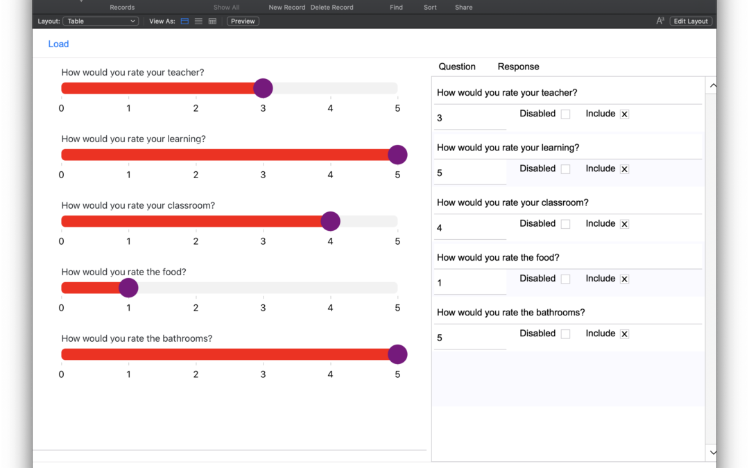Toggle Disabled checkbox for classroom question
Image resolution: width=749 pixels, height=468 pixels.
coord(566,224)
